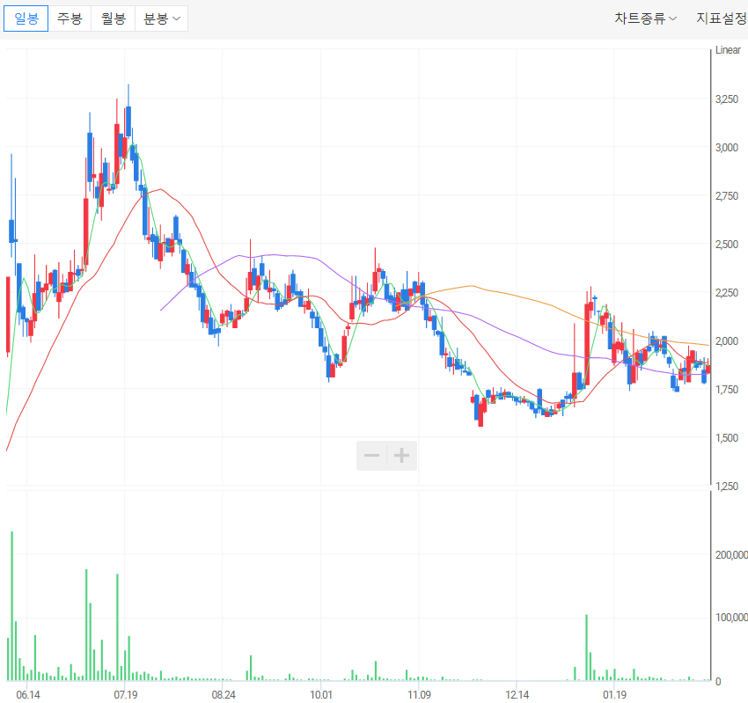This screenshot has width=748, height=703.
Task: Click the 10.01 date axis label
Action: point(321,695)
